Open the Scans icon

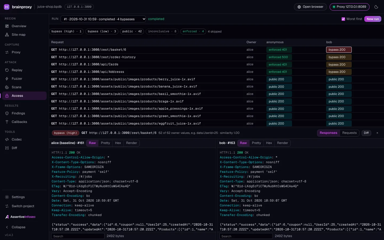(7, 87)
